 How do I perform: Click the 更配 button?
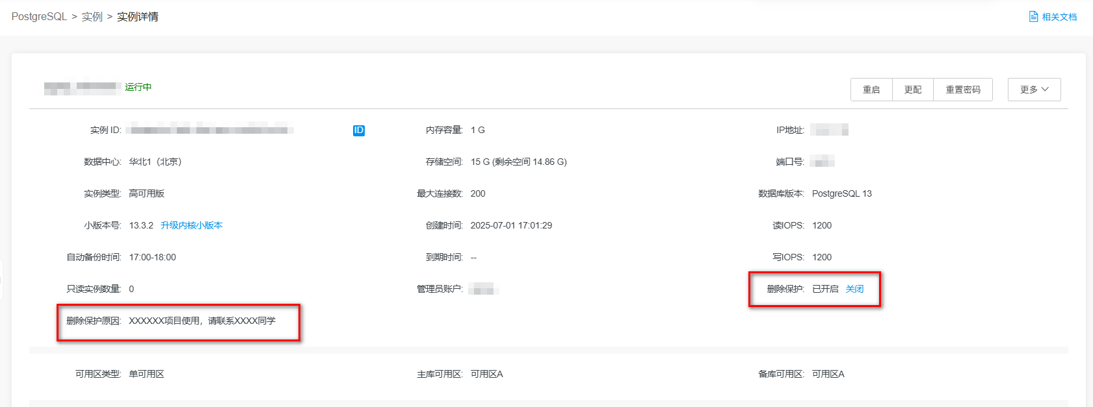pos(912,90)
